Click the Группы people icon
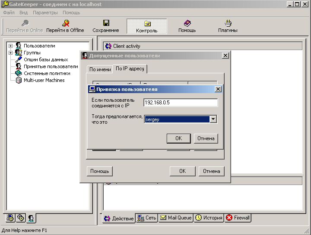311x235 pixels. pyautogui.click(x=19, y=53)
